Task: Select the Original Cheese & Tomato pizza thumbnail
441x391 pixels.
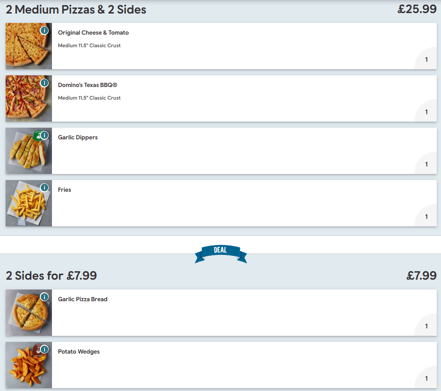Action: [29, 46]
